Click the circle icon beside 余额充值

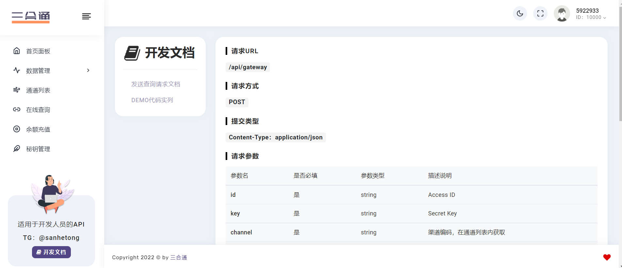[x=17, y=129]
